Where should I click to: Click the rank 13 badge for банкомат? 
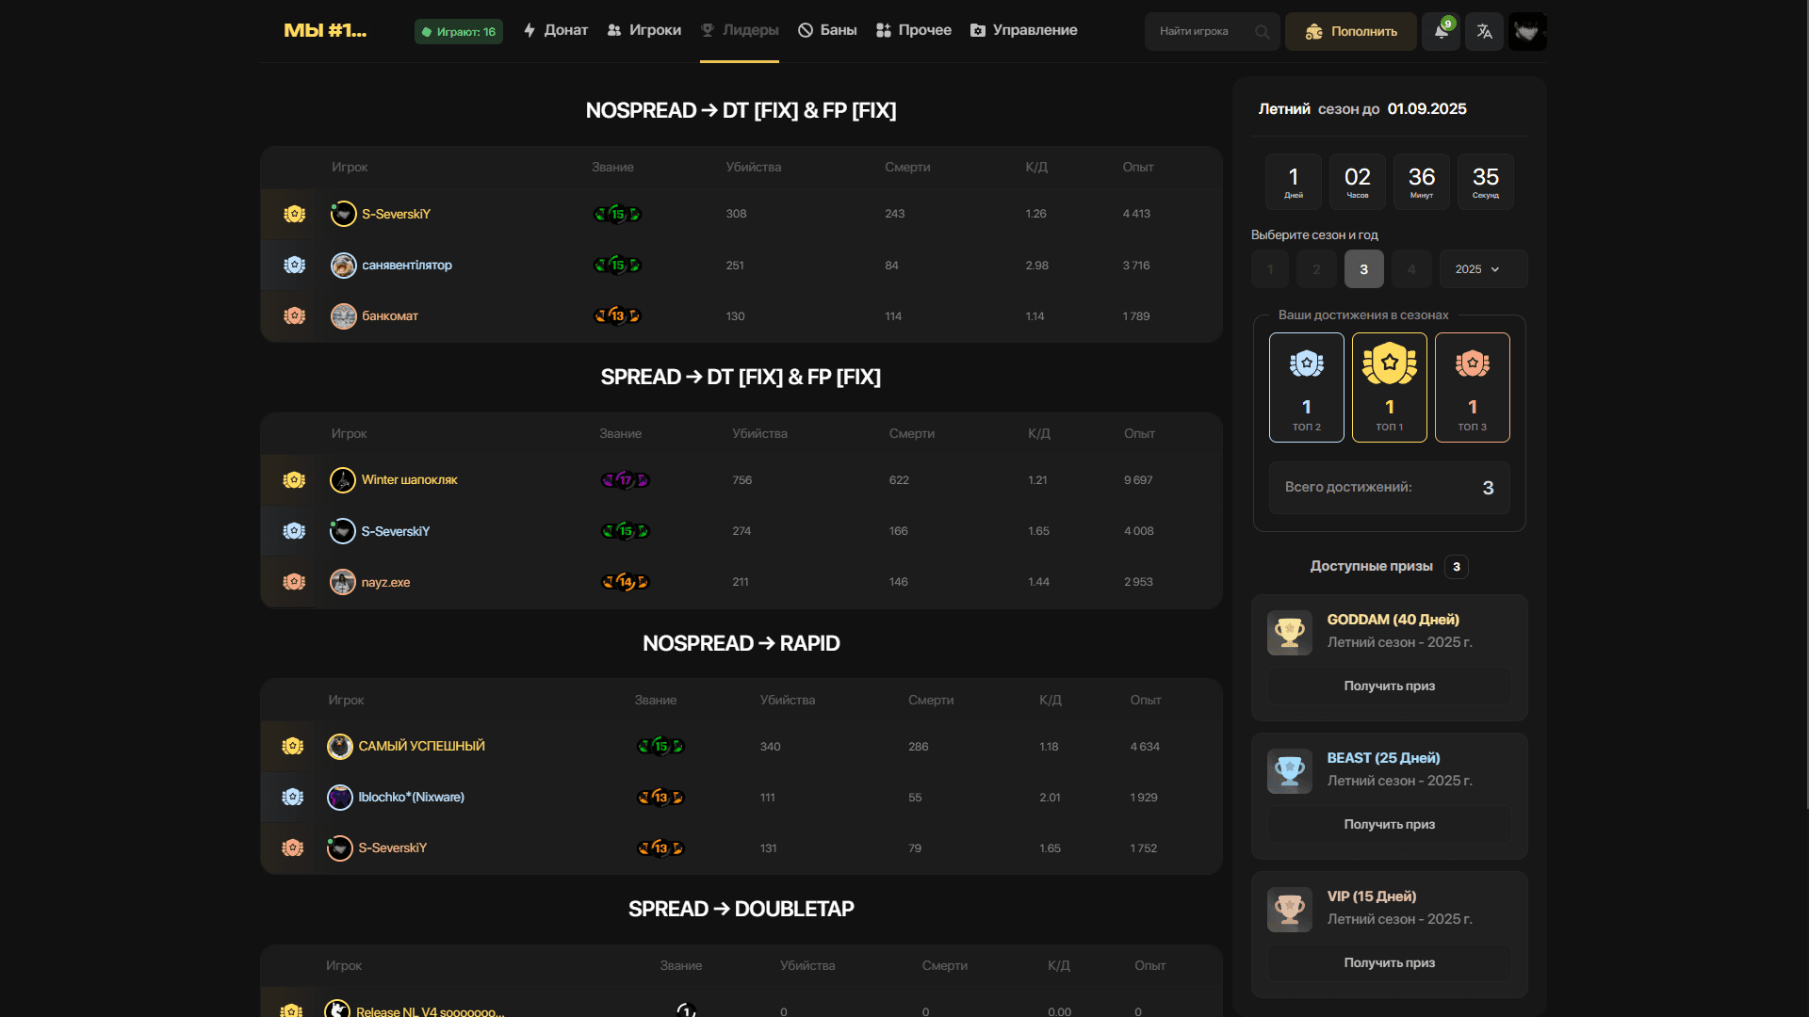(x=617, y=315)
